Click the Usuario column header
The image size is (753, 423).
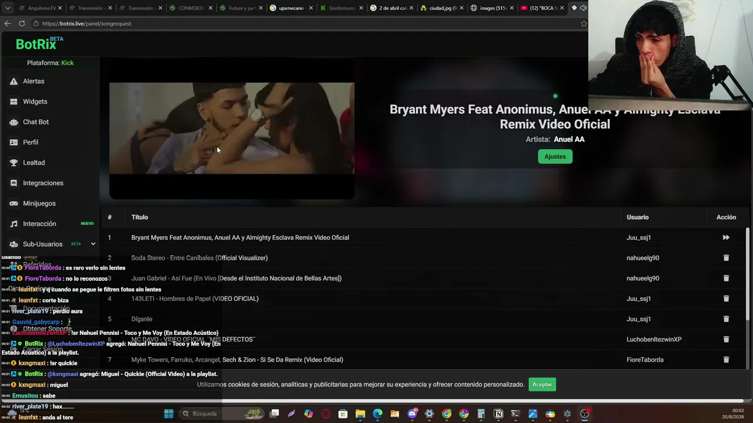coord(638,217)
